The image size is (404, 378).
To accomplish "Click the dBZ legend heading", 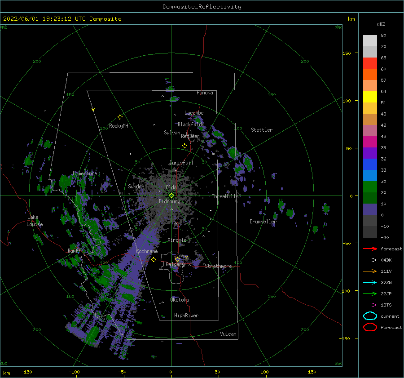I will [381, 24].
